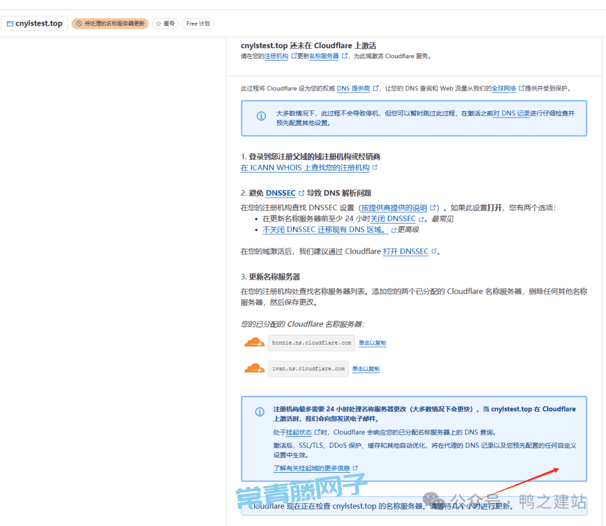Viewport: 606px width, 526px height.
Task: Click title cnylstest.top 还未在 Cloudflare 上激活
Action: click(308, 45)
